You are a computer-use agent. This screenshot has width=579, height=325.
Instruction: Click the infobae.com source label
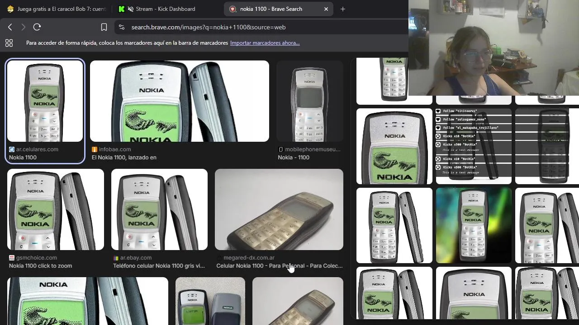[x=115, y=149]
